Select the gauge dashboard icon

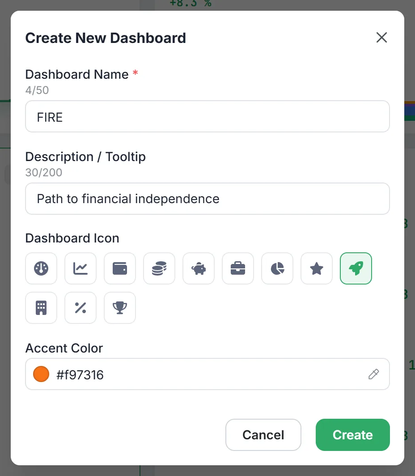(x=41, y=268)
